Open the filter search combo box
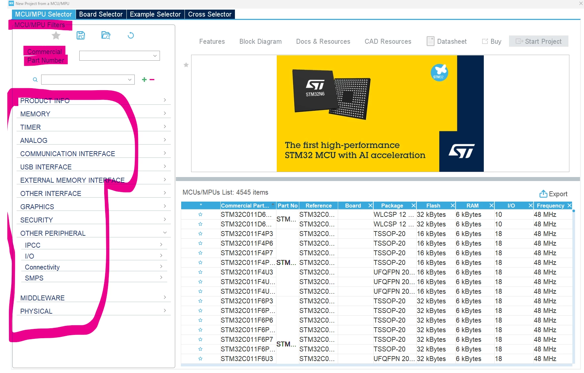 [x=88, y=80]
